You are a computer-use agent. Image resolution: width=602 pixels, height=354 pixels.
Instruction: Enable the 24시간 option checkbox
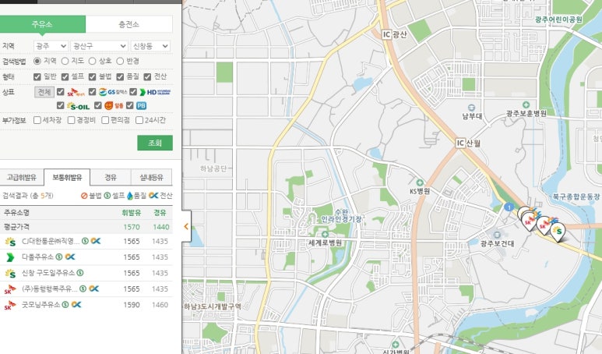tap(139, 120)
